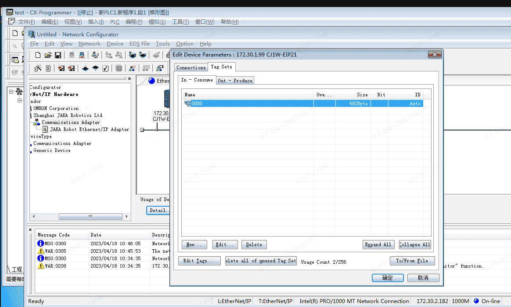Open the EDS File menu
Screen dimensions: 511x307
coord(139,44)
